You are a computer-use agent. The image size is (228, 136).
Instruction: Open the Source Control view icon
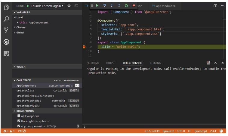6,30
